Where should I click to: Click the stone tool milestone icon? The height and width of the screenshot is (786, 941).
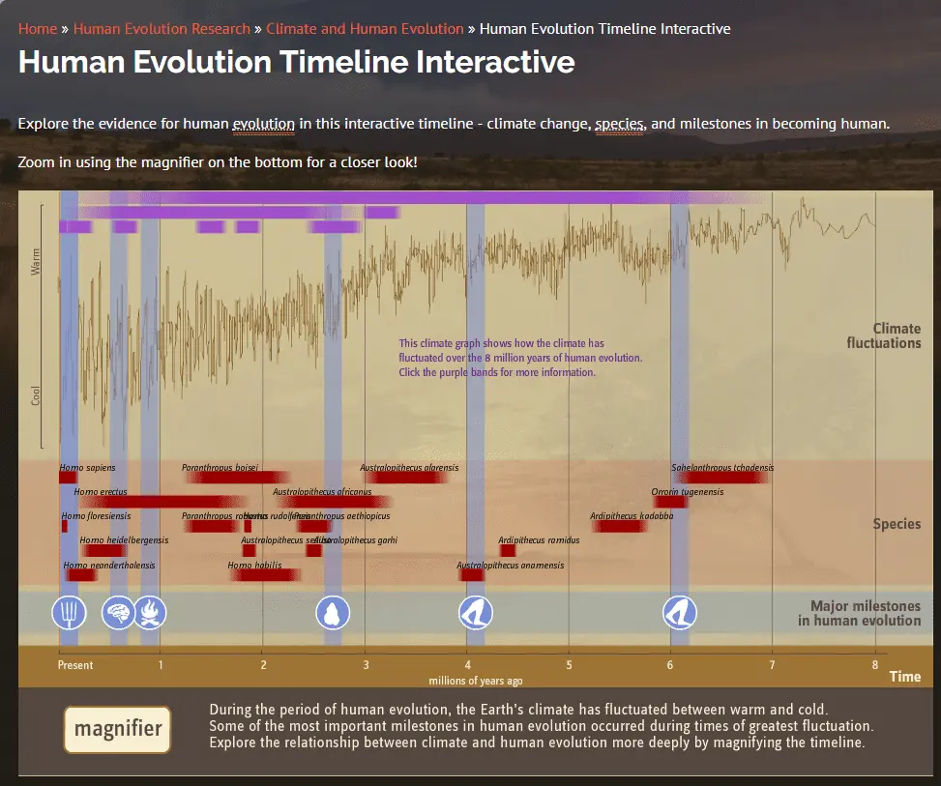coord(333,613)
